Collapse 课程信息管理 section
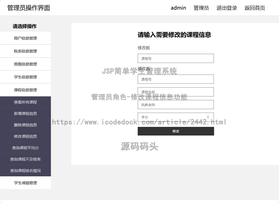The width and height of the screenshot is (279, 203). click(25, 90)
